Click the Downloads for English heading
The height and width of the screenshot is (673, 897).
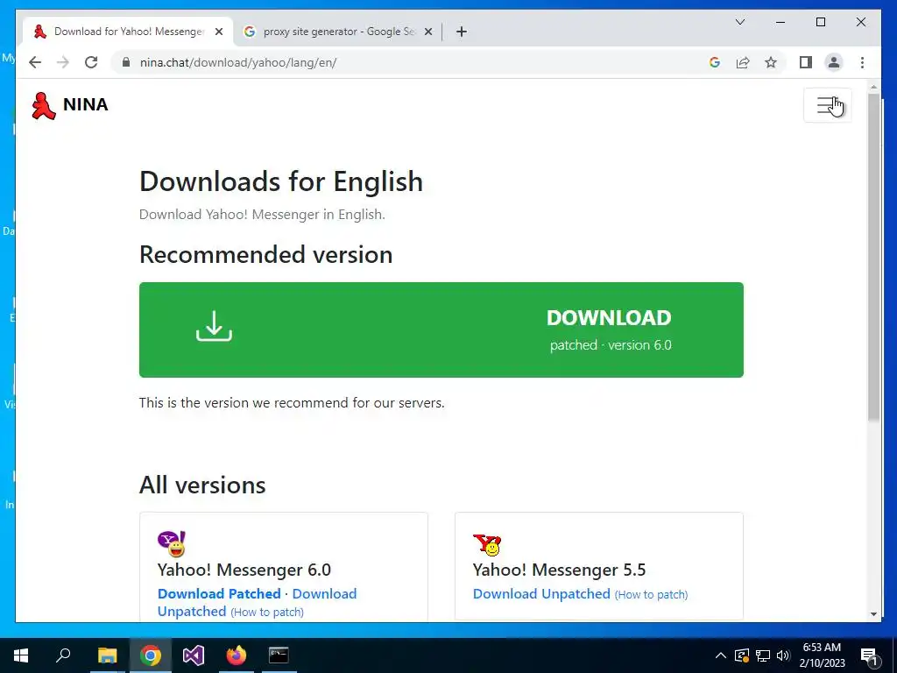[281, 181]
